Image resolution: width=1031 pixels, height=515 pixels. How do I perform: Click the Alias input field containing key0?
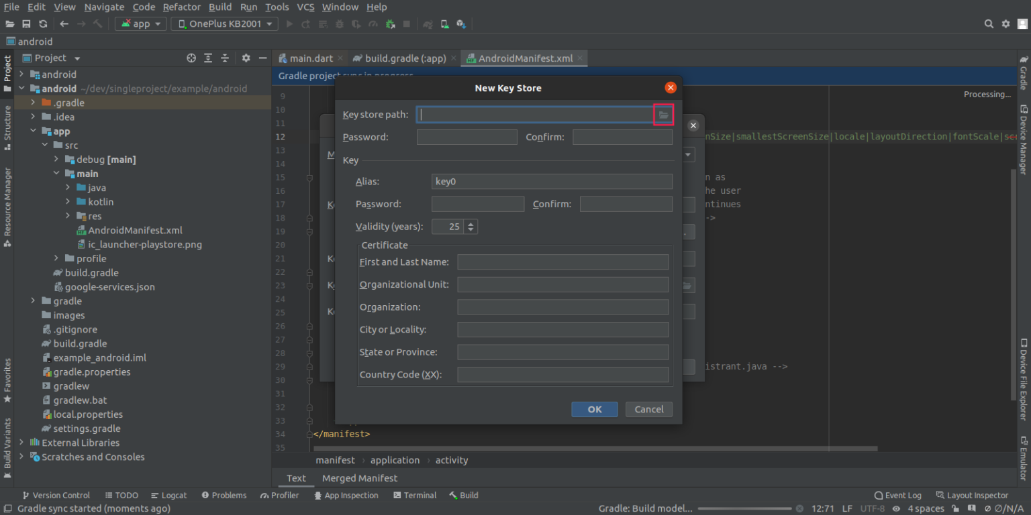coord(551,182)
